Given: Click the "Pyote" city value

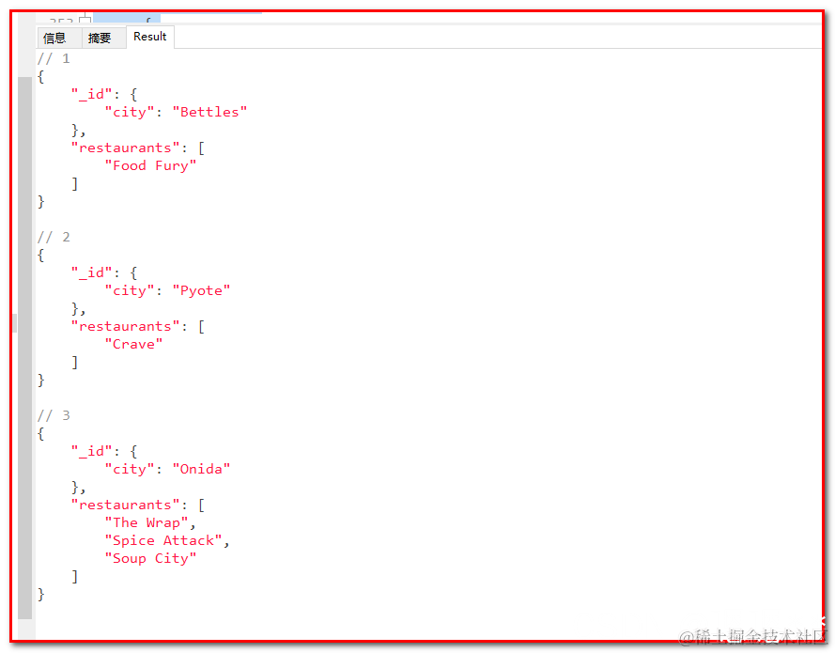Looking at the screenshot, I should (201, 290).
